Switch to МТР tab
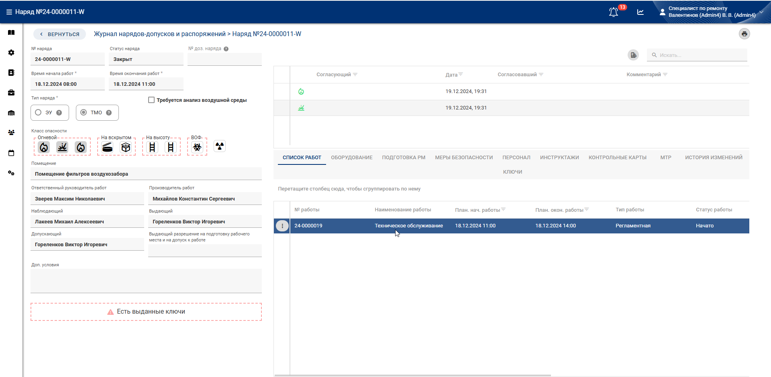The width and height of the screenshot is (771, 377). click(666, 158)
